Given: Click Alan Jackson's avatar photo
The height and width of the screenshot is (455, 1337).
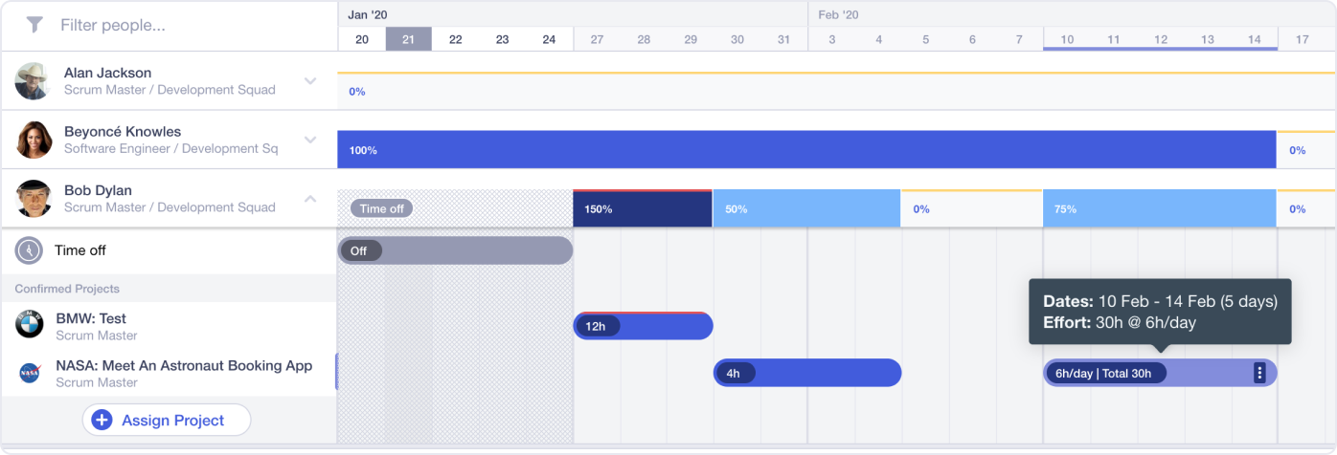Looking at the screenshot, I should click(x=33, y=81).
